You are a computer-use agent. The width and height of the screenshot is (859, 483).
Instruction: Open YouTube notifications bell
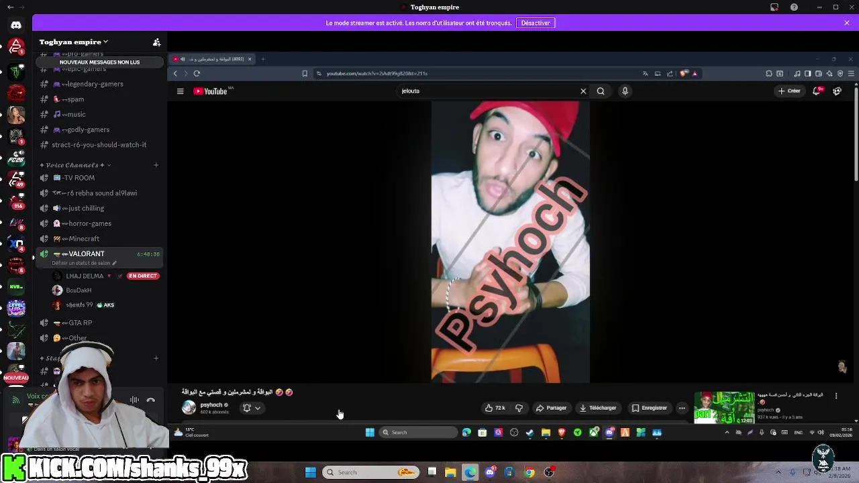point(817,91)
